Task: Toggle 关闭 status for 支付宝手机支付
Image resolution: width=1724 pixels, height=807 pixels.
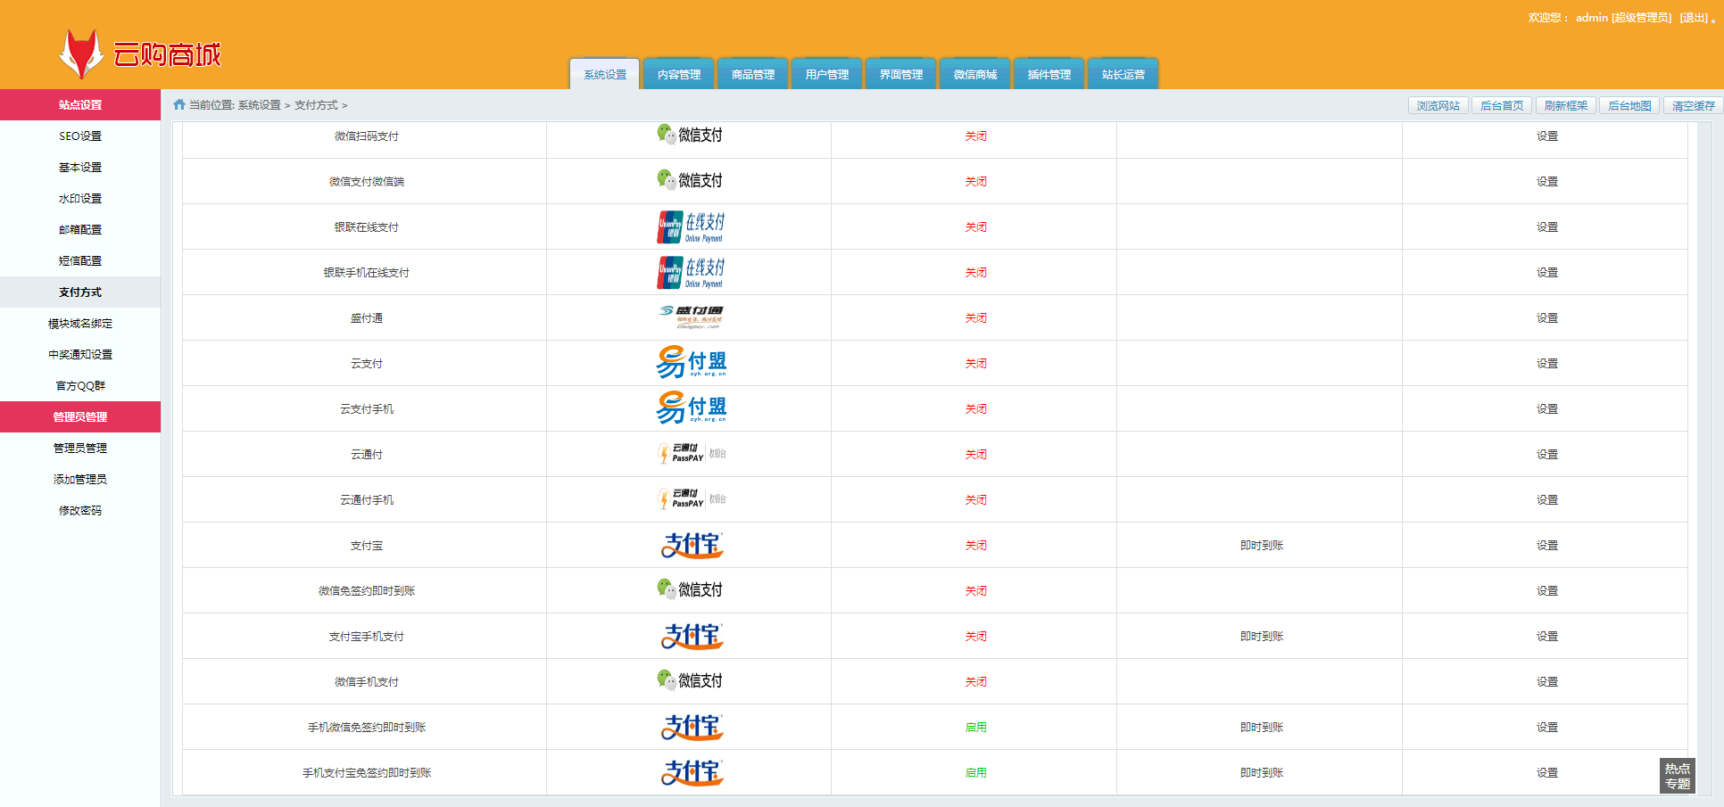Action: click(x=974, y=637)
